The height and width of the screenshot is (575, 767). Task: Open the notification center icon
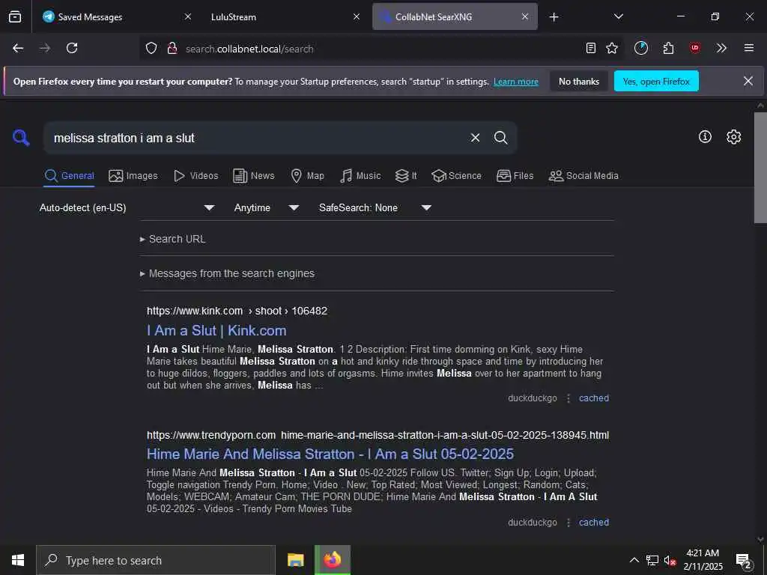(744, 561)
